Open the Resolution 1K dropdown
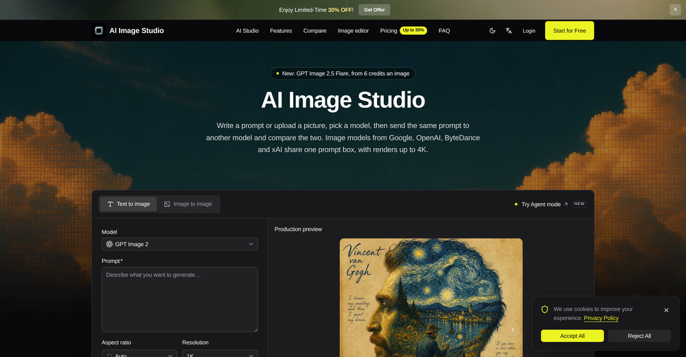 [x=220, y=354]
